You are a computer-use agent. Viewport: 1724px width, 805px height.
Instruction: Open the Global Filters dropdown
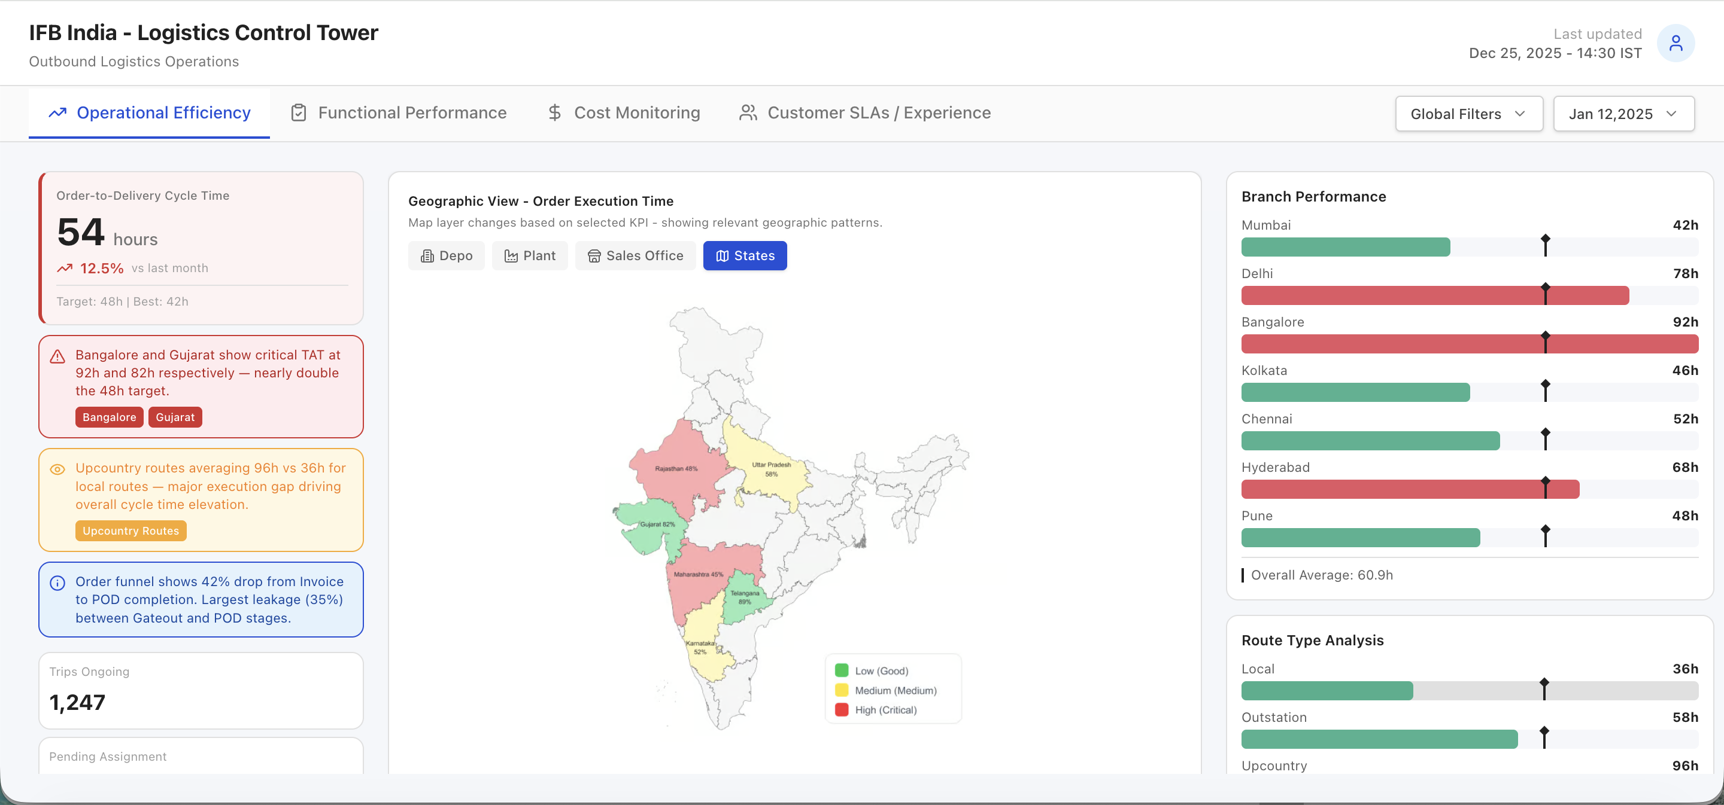coord(1468,114)
